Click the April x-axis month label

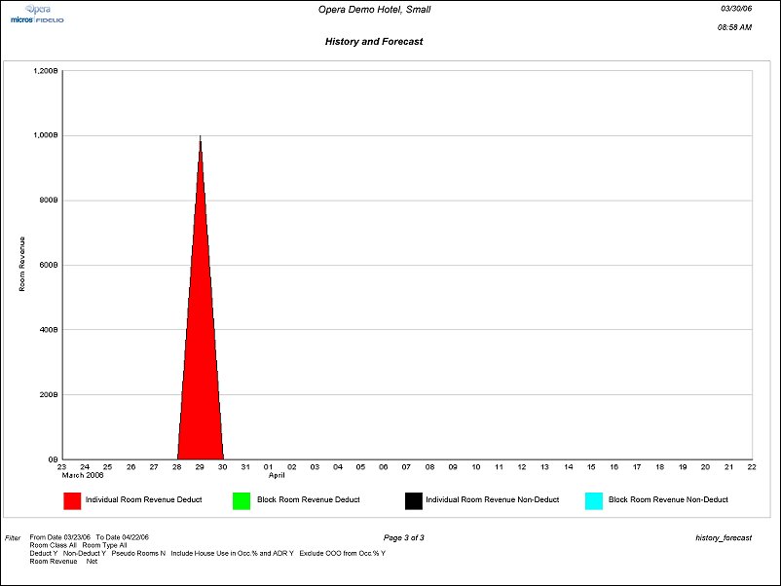pos(277,475)
